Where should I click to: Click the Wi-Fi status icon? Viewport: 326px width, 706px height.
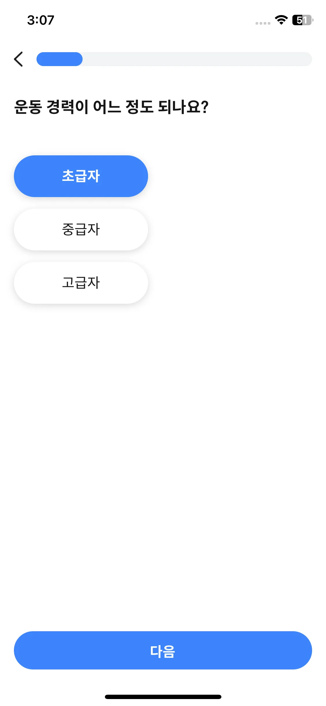281,20
